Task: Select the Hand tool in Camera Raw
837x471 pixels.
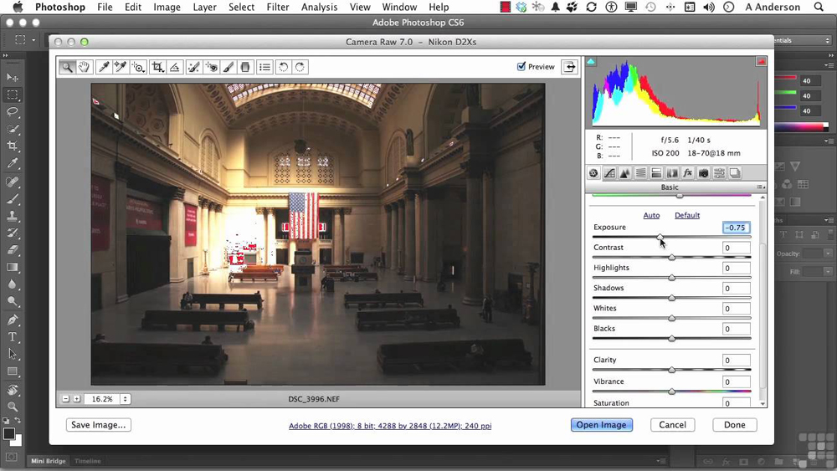Action: 85,67
